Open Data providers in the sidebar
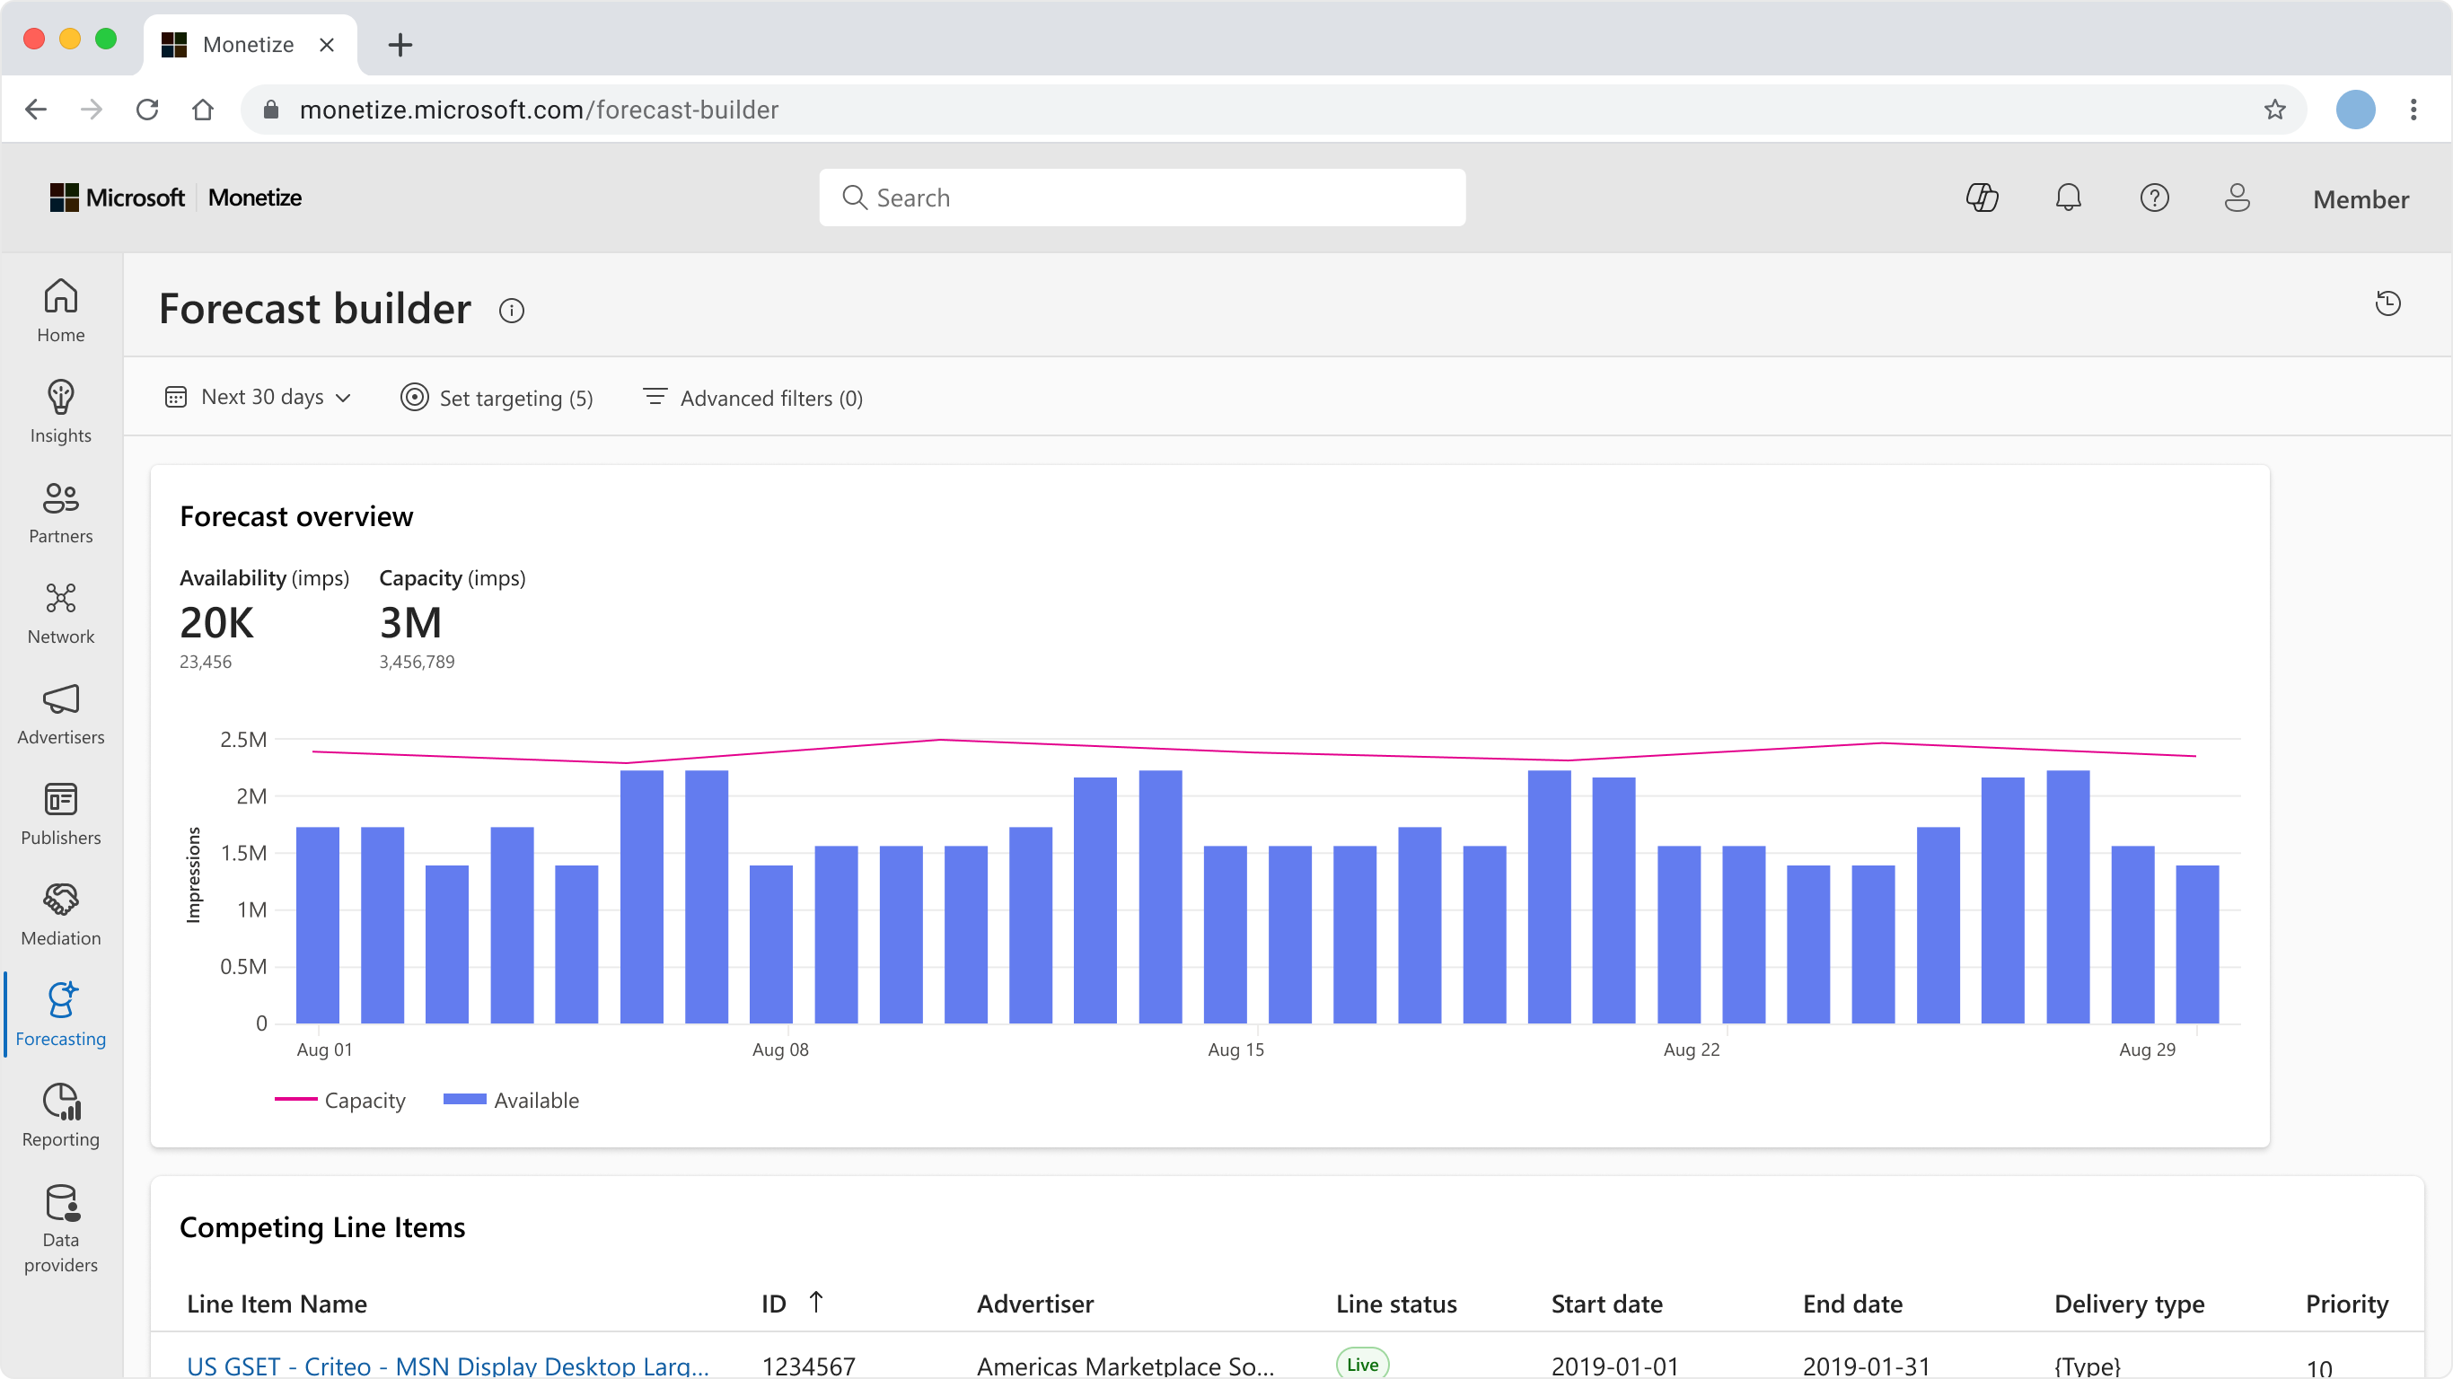Screen dimensions: 2453x1379 click(61, 1228)
